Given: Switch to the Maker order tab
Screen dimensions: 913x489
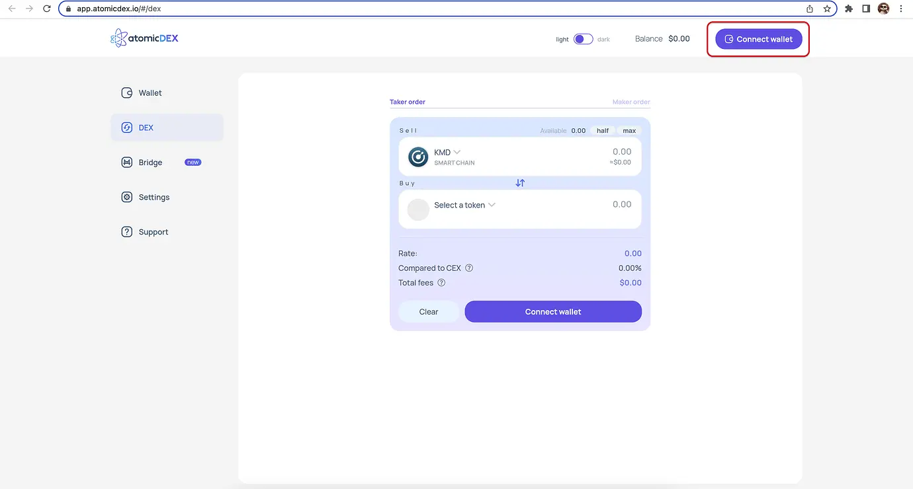Looking at the screenshot, I should [631, 102].
